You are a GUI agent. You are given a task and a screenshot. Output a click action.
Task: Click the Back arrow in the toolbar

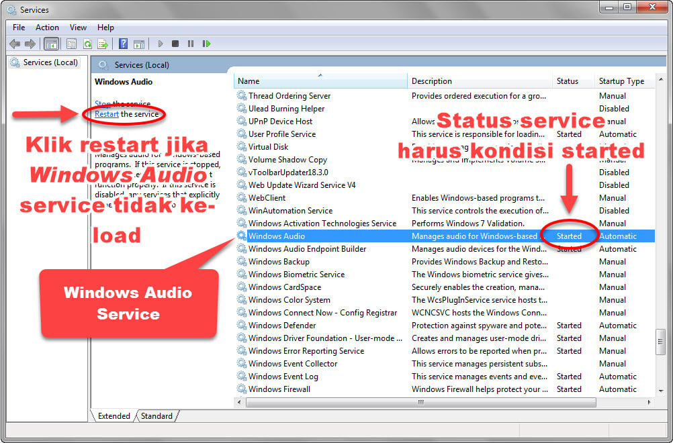click(15, 44)
